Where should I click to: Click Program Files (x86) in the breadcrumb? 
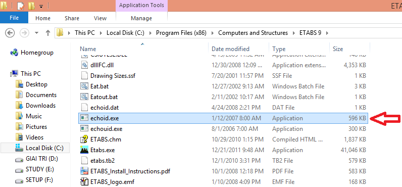181,33
